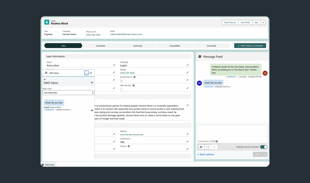This screenshot has height=183, width=310.
Task: Click the info icon beside Double Opt-In
Action: (x=134, y=77)
